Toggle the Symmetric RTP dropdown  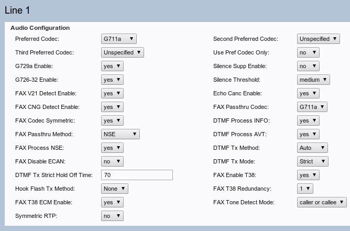[x=112, y=216]
